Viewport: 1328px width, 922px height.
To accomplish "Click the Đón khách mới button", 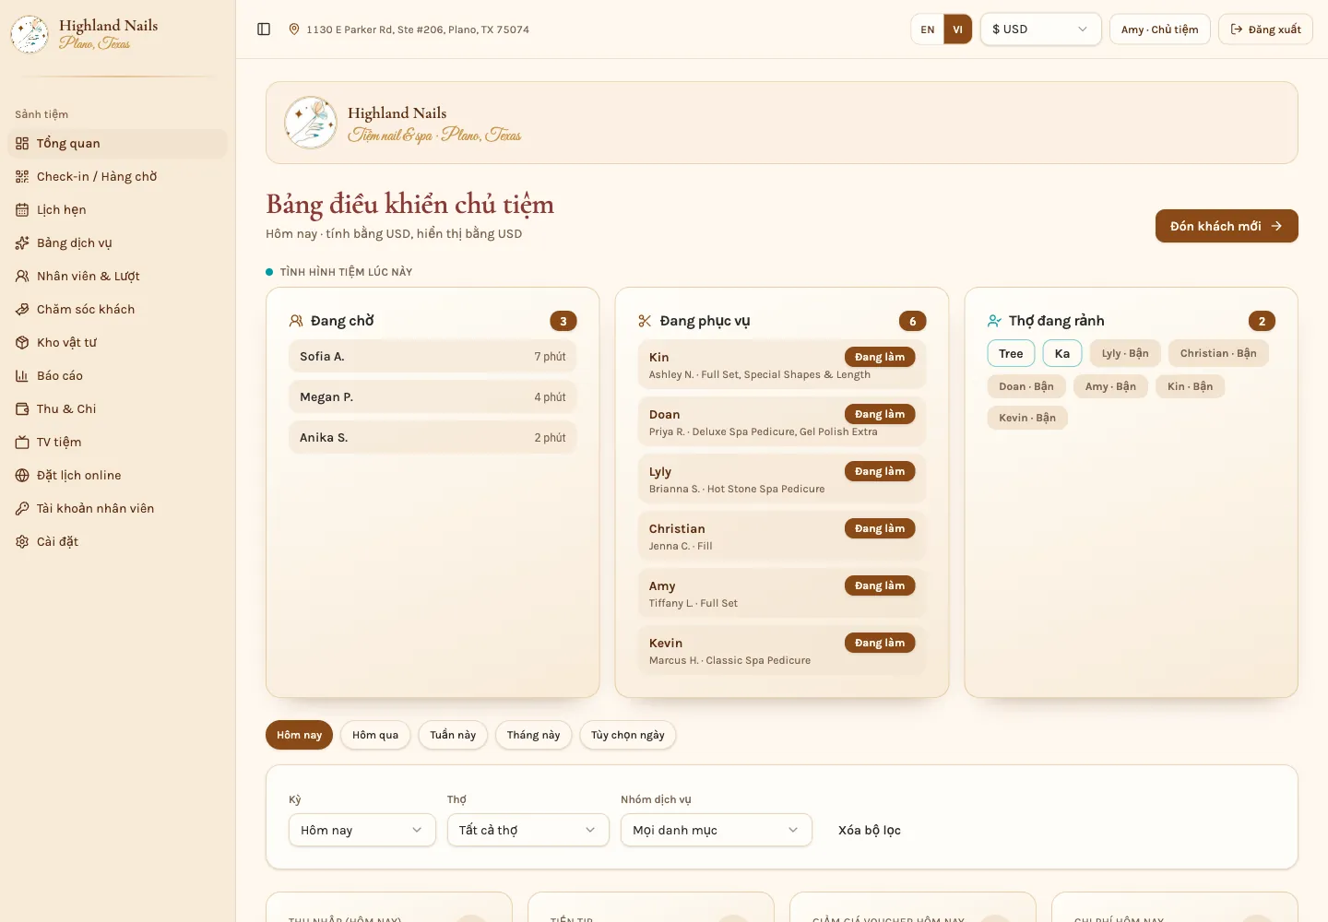I will (1227, 226).
